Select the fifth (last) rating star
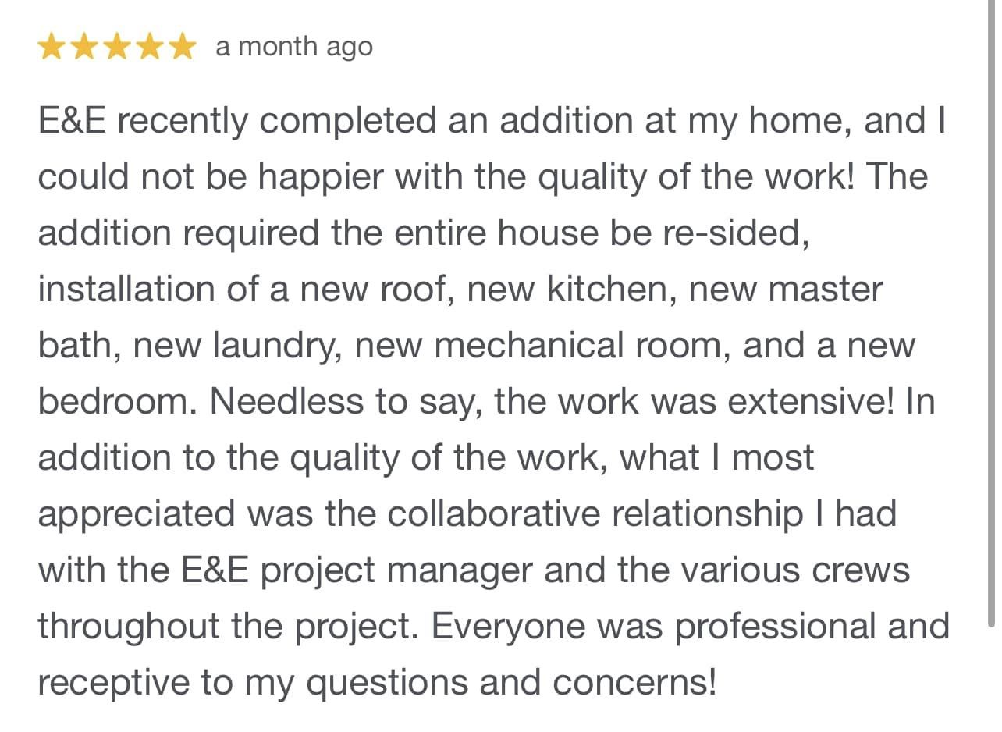This screenshot has width=1002, height=732. [x=182, y=47]
